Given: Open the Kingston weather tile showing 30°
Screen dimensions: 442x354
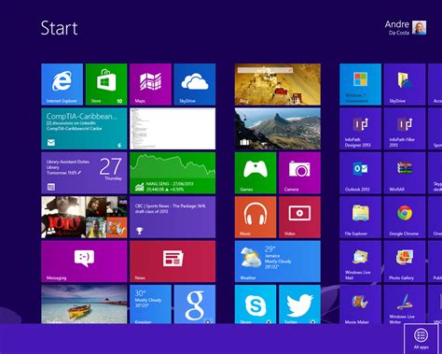Looking at the screenshot, I should pos(150,304).
